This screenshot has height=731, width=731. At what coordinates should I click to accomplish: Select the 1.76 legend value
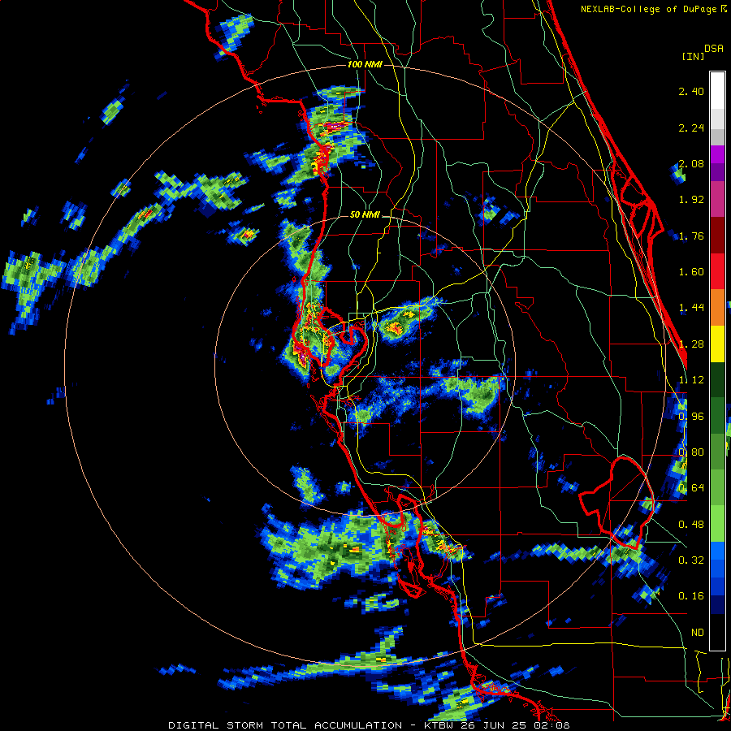point(691,236)
